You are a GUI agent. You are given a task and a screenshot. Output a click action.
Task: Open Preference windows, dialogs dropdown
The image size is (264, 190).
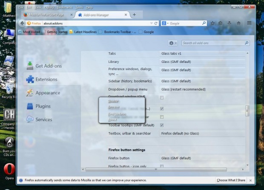202,70
